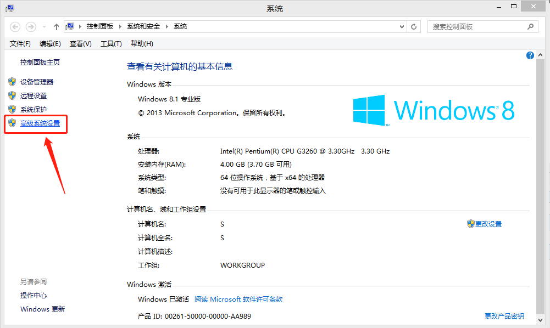Open the 工具(T) menu
The height and width of the screenshot is (328, 550).
pos(111,44)
